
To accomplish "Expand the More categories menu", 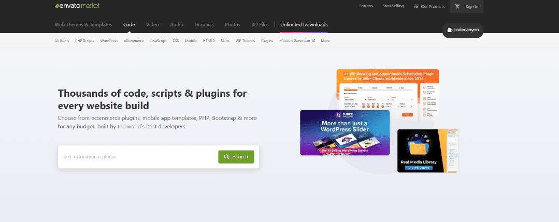I will (325, 41).
